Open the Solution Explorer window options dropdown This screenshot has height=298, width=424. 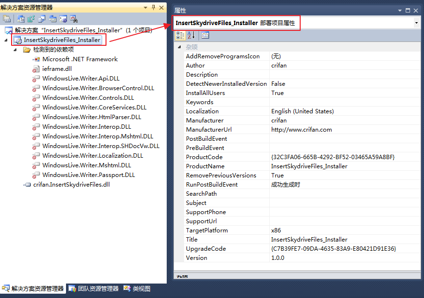click(x=146, y=8)
